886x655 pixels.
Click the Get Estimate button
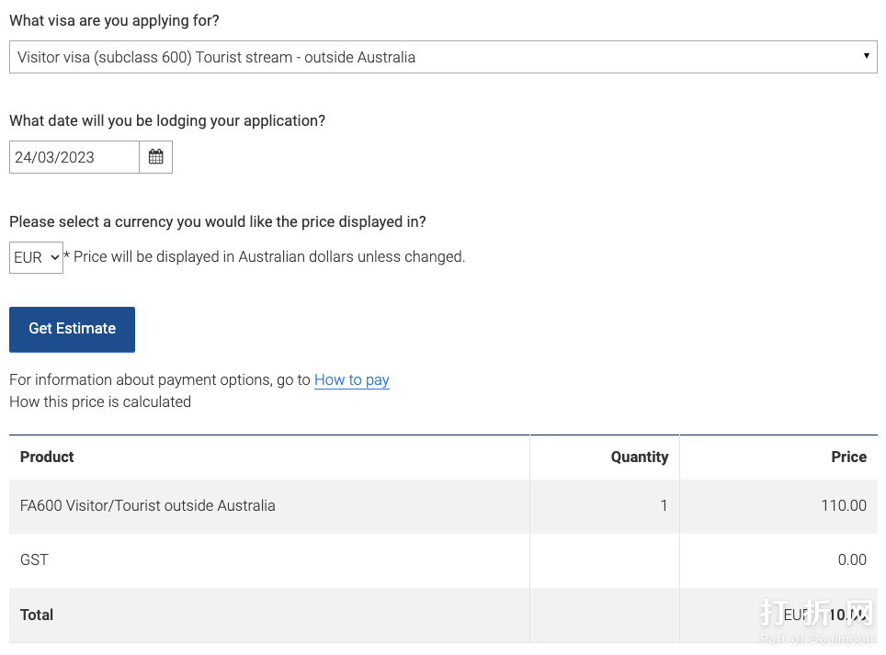72,329
